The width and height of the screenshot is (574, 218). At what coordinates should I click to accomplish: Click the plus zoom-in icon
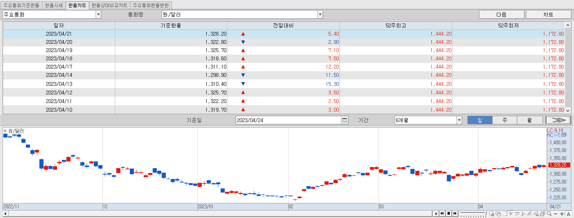[x=562, y=214]
